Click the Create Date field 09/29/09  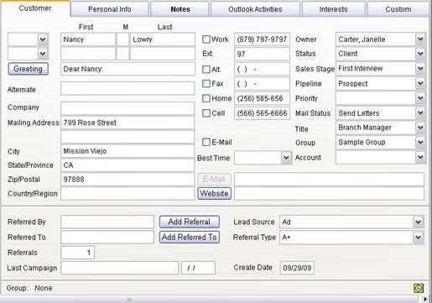[297, 268]
